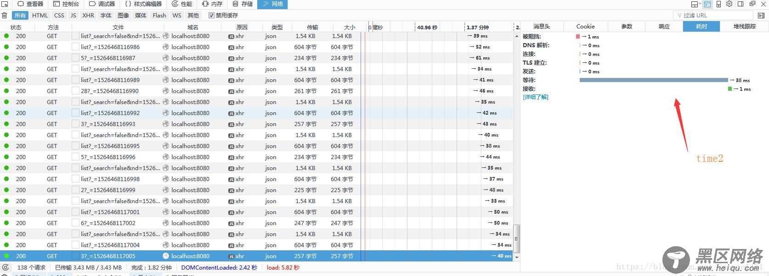The image size is (769, 276).
Task: Dock developer tools to side
Action: [x=741, y=4]
